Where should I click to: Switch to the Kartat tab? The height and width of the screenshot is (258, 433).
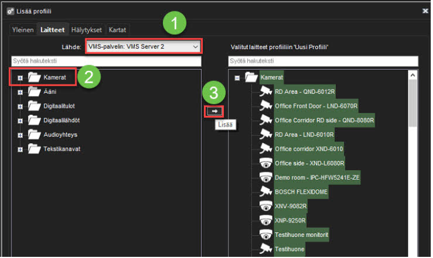pyautogui.click(x=118, y=30)
